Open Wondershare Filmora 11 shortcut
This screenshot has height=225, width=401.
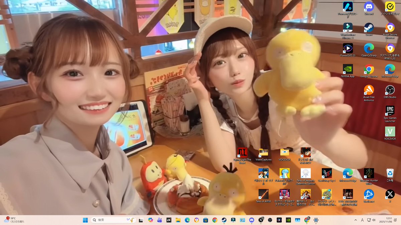[x=348, y=31]
